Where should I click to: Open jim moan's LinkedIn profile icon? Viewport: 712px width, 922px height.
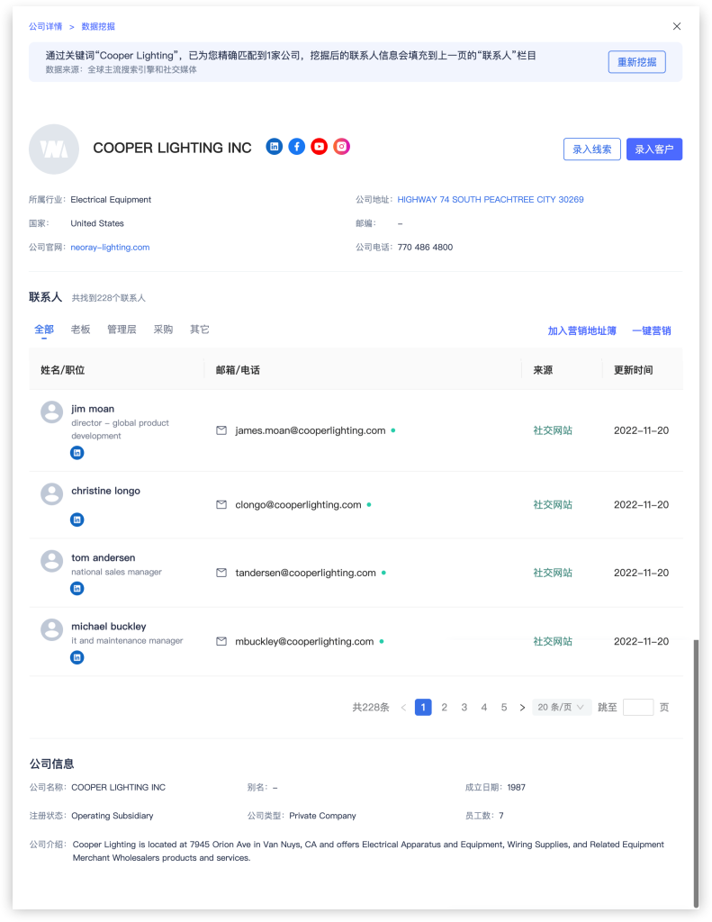click(x=77, y=453)
